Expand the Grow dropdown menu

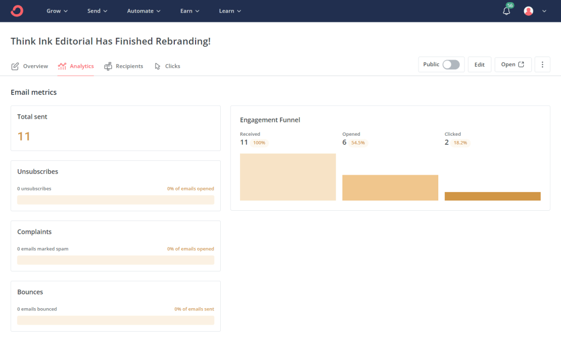57,11
